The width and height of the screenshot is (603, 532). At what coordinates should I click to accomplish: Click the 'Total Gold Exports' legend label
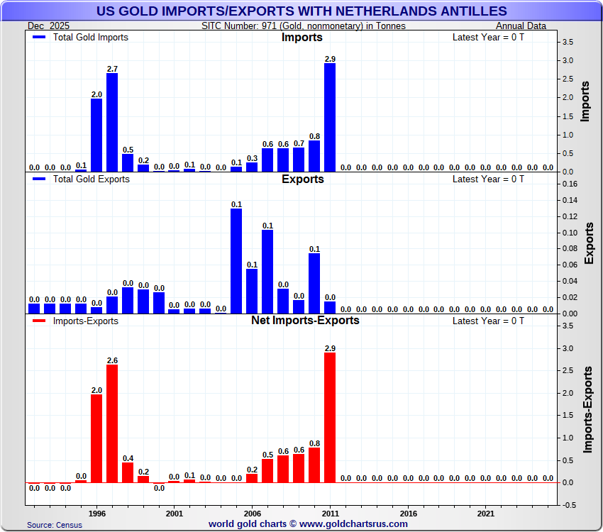click(92, 179)
